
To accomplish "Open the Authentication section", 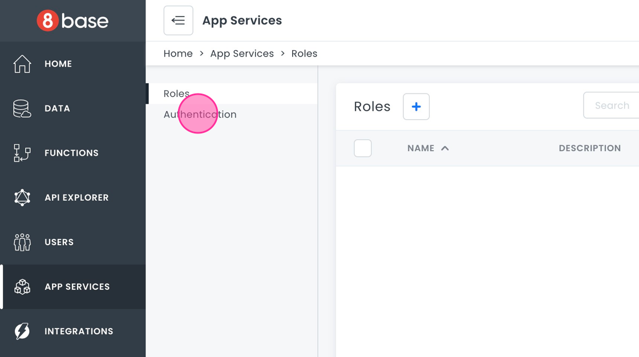I will click(200, 115).
